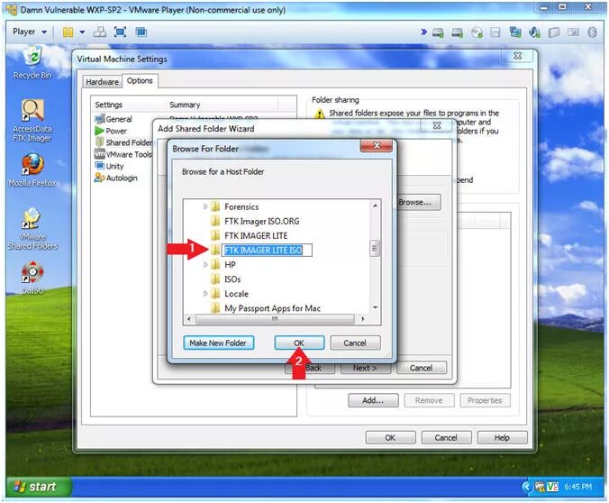Screen dimensions: 609x503
Task: Click the Unity mode toolbar icon
Action: (141, 32)
